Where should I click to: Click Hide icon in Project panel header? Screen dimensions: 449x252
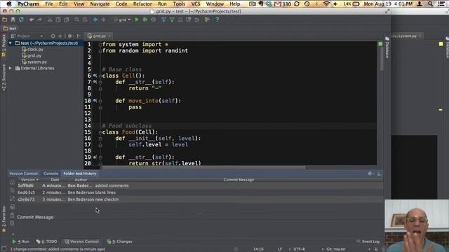(79, 36)
